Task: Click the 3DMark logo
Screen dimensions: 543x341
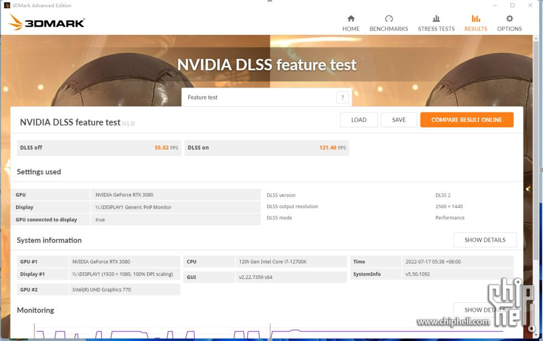Action: point(47,23)
